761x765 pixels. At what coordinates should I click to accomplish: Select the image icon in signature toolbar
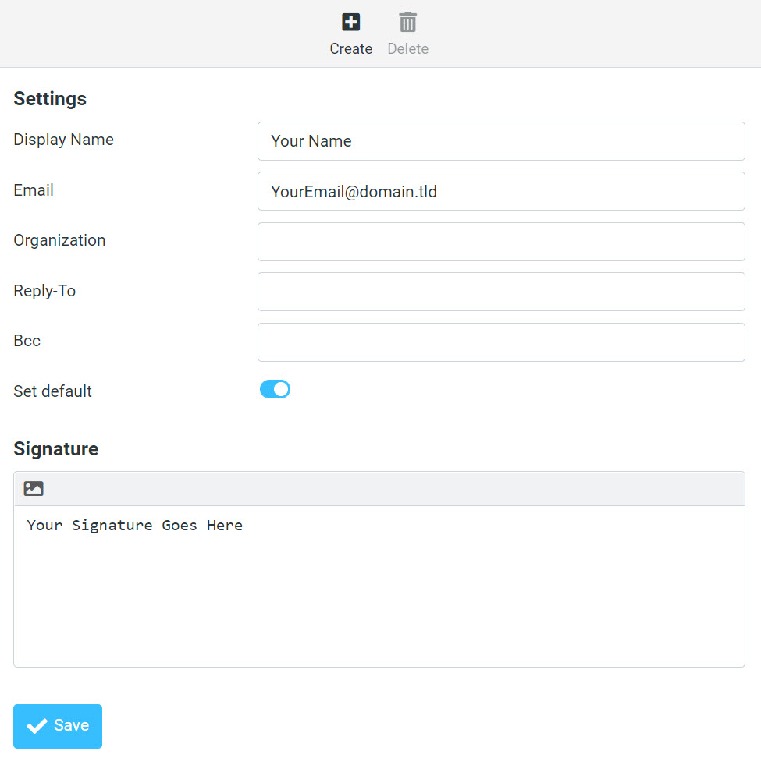tap(33, 487)
